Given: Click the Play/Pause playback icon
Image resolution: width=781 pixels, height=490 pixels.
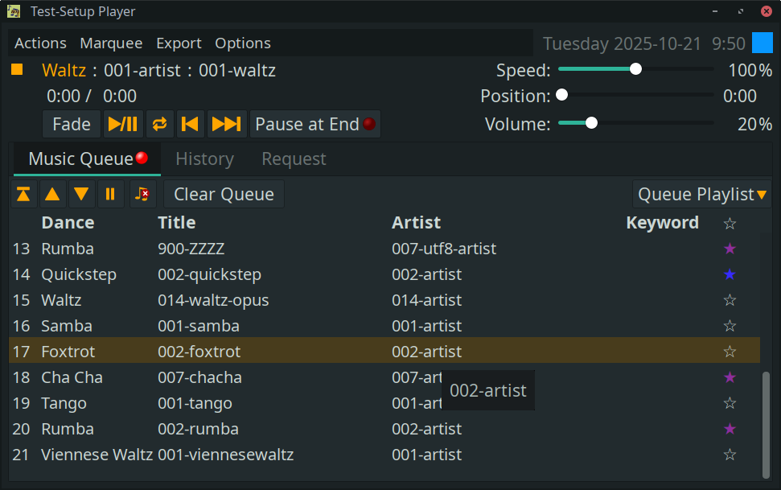Looking at the screenshot, I should coord(123,124).
